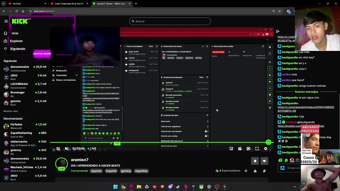This screenshot has height=191, width=340.
Task: Switch to Justin Timberlake Rock Your Body tab
Action: pos(70,4)
